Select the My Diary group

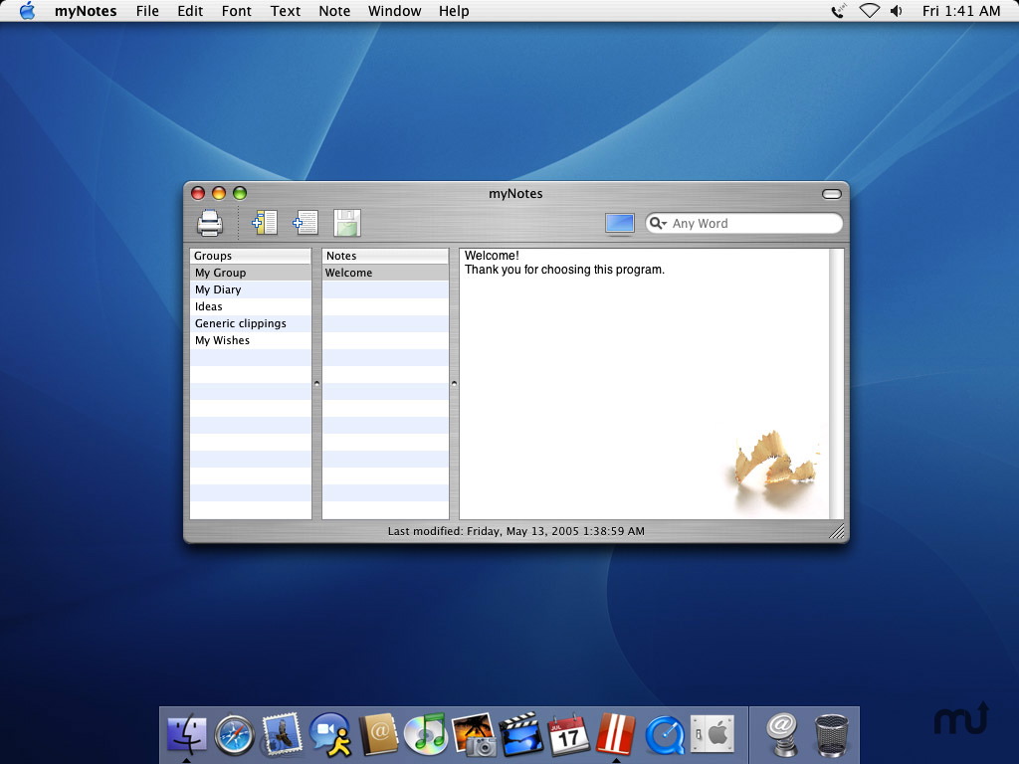click(250, 289)
